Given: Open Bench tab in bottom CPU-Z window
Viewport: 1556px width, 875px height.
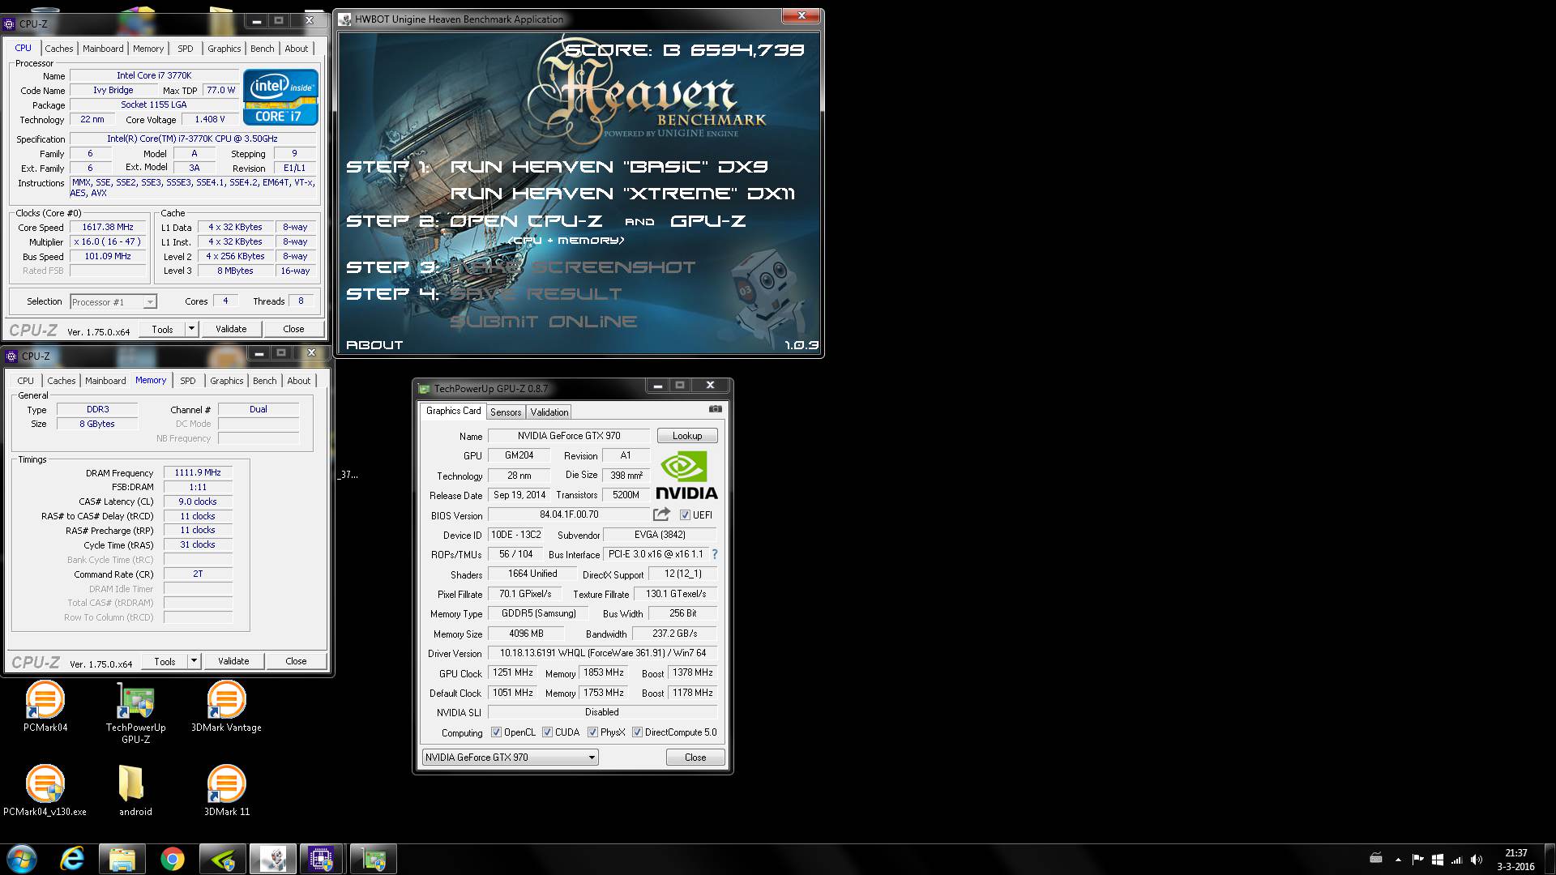Looking at the screenshot, I should coord(264,381).
